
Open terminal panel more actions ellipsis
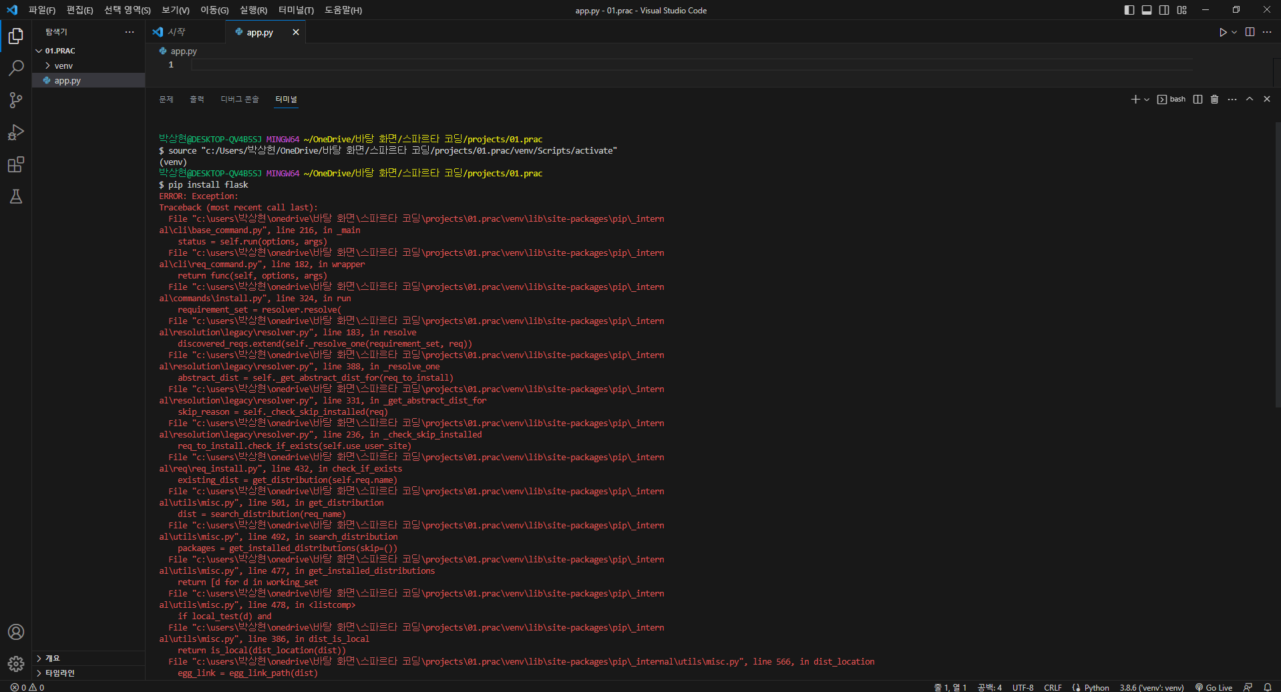point(1232,99)
